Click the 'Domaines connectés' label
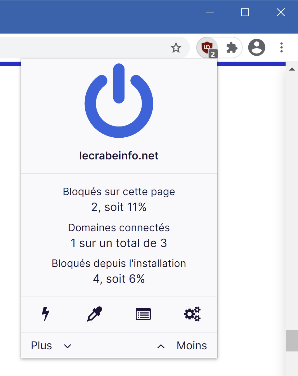Screen dimensions: 298x376 (119, 228)
